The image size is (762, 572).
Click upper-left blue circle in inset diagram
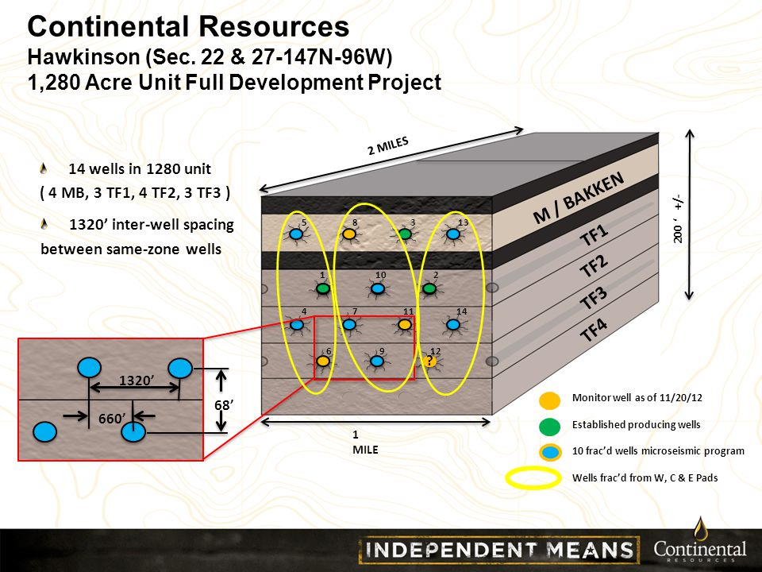point(89,368)
